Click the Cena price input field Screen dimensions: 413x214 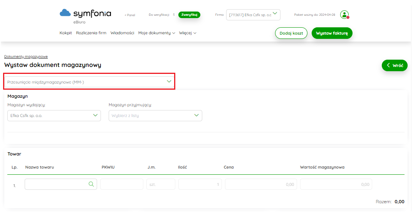[261, 184]
